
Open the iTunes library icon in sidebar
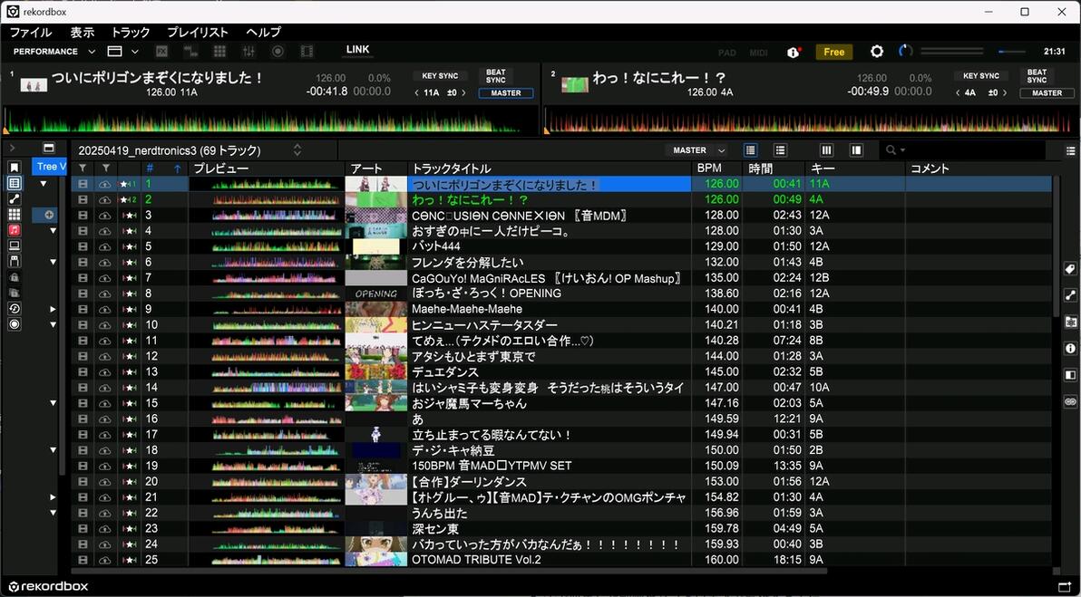tap(15, 230)
